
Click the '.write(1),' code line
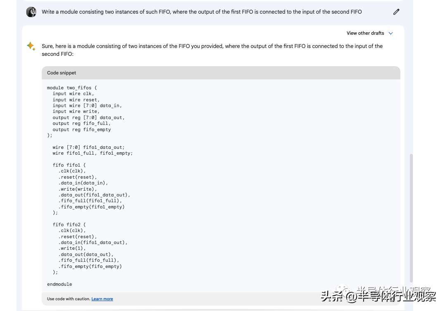[x=72, y=249]
